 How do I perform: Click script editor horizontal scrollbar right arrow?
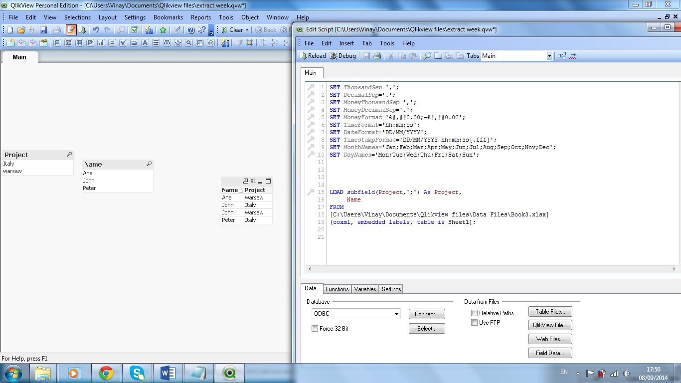[675, 269]
